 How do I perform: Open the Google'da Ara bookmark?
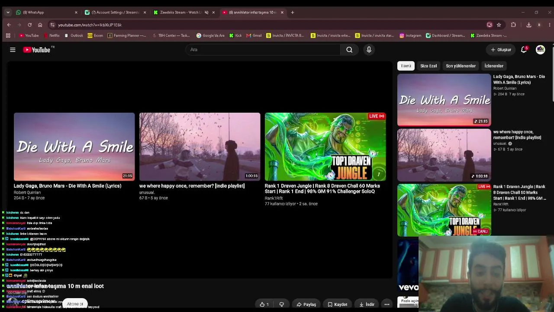[210, 36]
